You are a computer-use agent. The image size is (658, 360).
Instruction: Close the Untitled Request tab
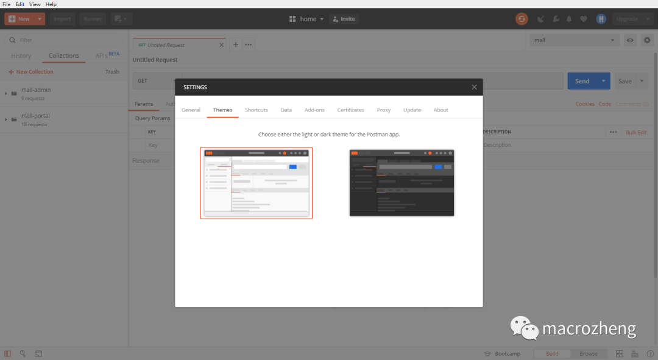[221, 45]
